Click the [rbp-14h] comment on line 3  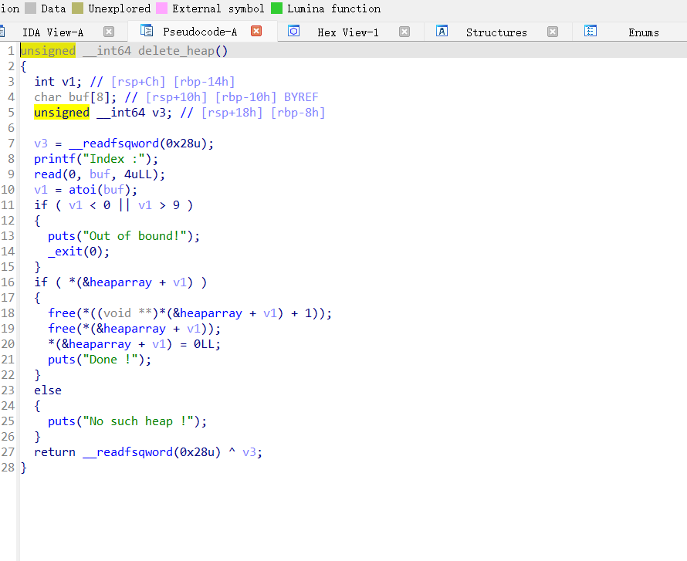click(x=205, y=82)
